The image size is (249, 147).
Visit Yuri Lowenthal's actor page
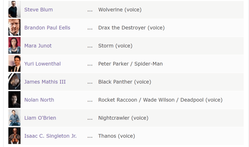pos(42,64)
